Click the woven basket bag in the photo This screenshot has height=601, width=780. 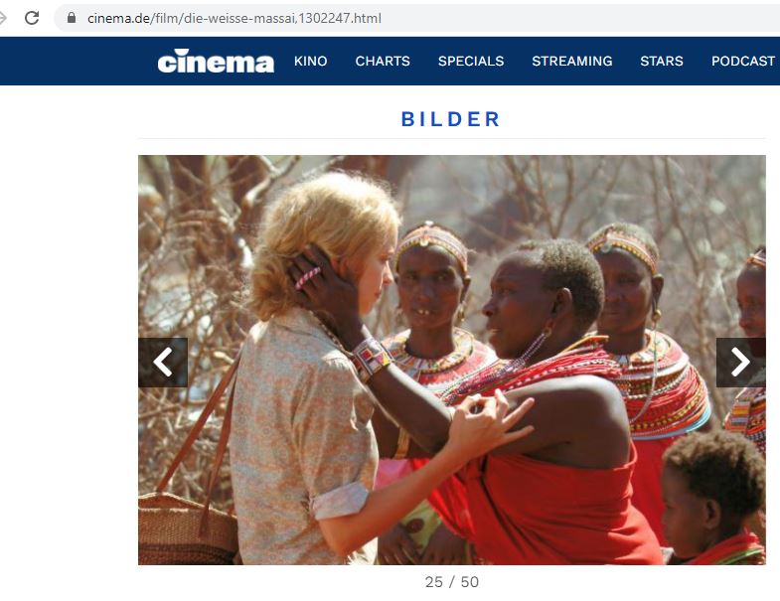coord(187,527)
